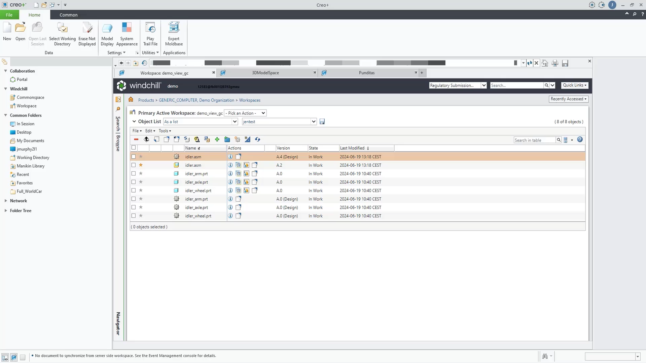Launch Expert Moldbase application
The width and height of the screenshot is (646, 363).
coord(174,34)
